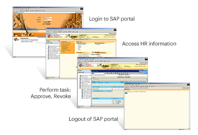Click the SAP command field in the task window

coord(99,73)
